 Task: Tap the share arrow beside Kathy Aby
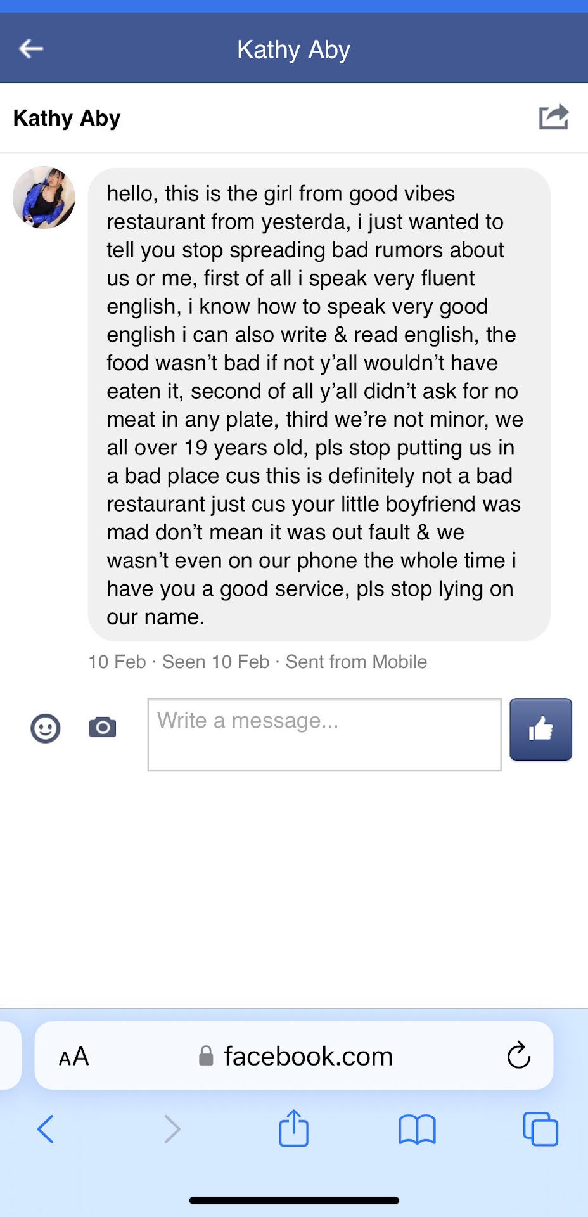tap(553, 117)
